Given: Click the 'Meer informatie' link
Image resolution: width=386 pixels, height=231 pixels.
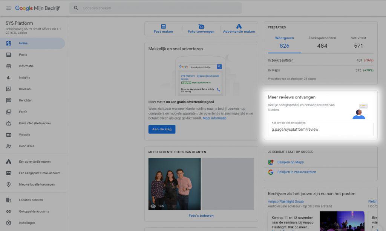Looking at the screenshot, I should tap(214, 118).
